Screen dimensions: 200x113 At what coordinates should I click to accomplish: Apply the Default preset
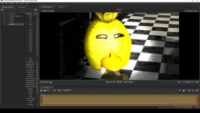pyautogui.click(x=31, y=16)
